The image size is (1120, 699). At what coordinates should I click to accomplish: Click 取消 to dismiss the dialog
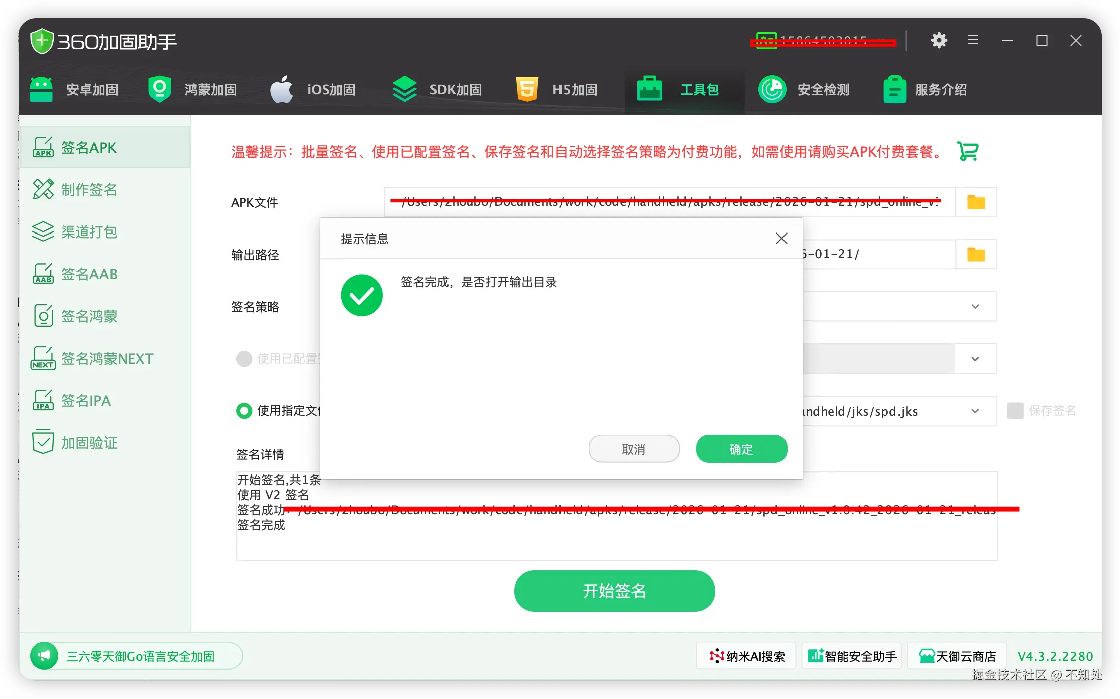coord(634,449)
